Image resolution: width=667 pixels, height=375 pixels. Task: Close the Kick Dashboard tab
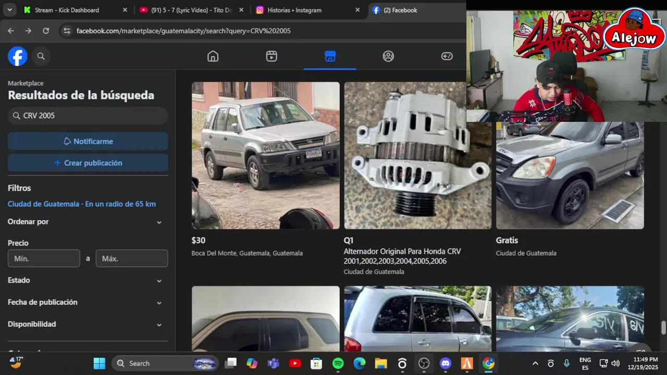coord(125,10)
